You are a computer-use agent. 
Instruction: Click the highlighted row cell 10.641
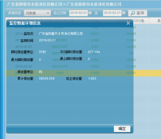[x=131, y=73]
